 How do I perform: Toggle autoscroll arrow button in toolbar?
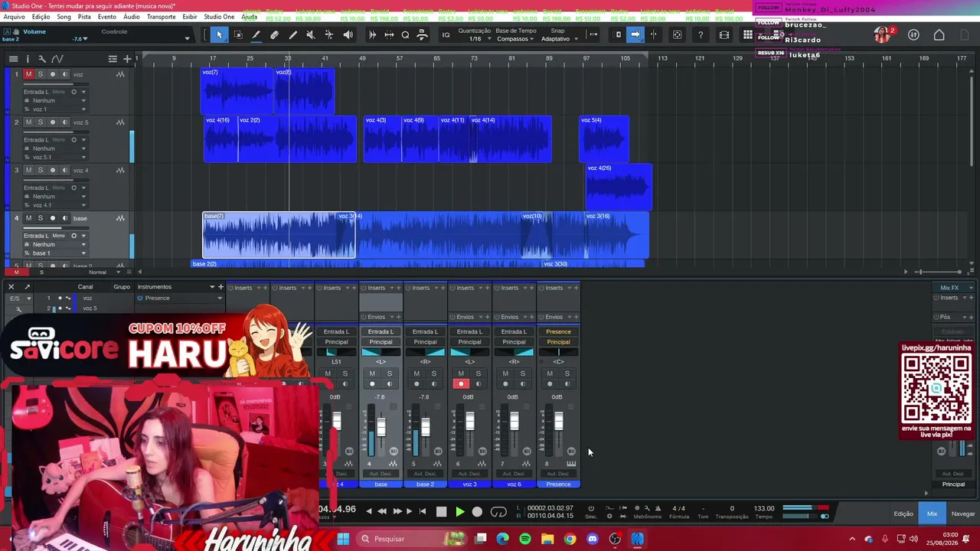635,34
